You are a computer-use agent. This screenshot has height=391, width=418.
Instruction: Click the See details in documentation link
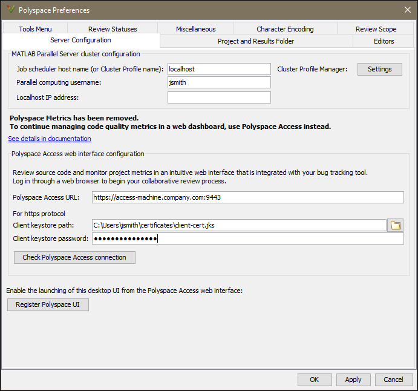tap(50, 139)
